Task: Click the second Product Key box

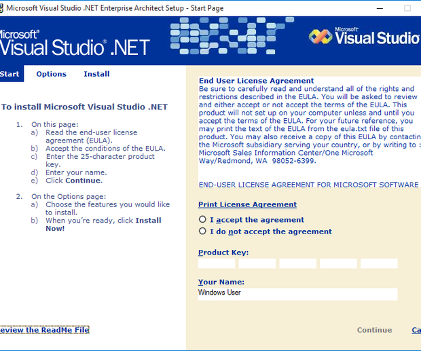Action: click(257, 263)
